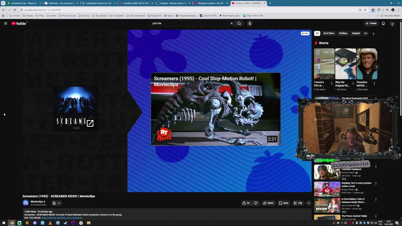The height and width of the screenshot is (226, 402).
Task: Open Windows Start menu
Action: pyautogui.click(x=4, y=223)
